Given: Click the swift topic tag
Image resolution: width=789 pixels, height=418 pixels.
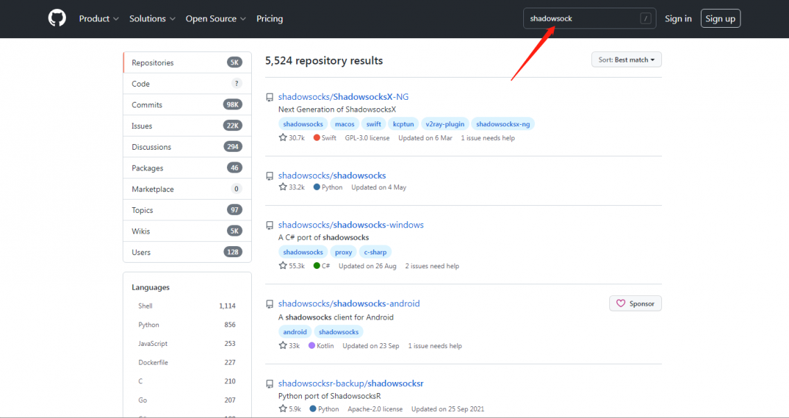Looking at the screenshot, I should (373, 124).
